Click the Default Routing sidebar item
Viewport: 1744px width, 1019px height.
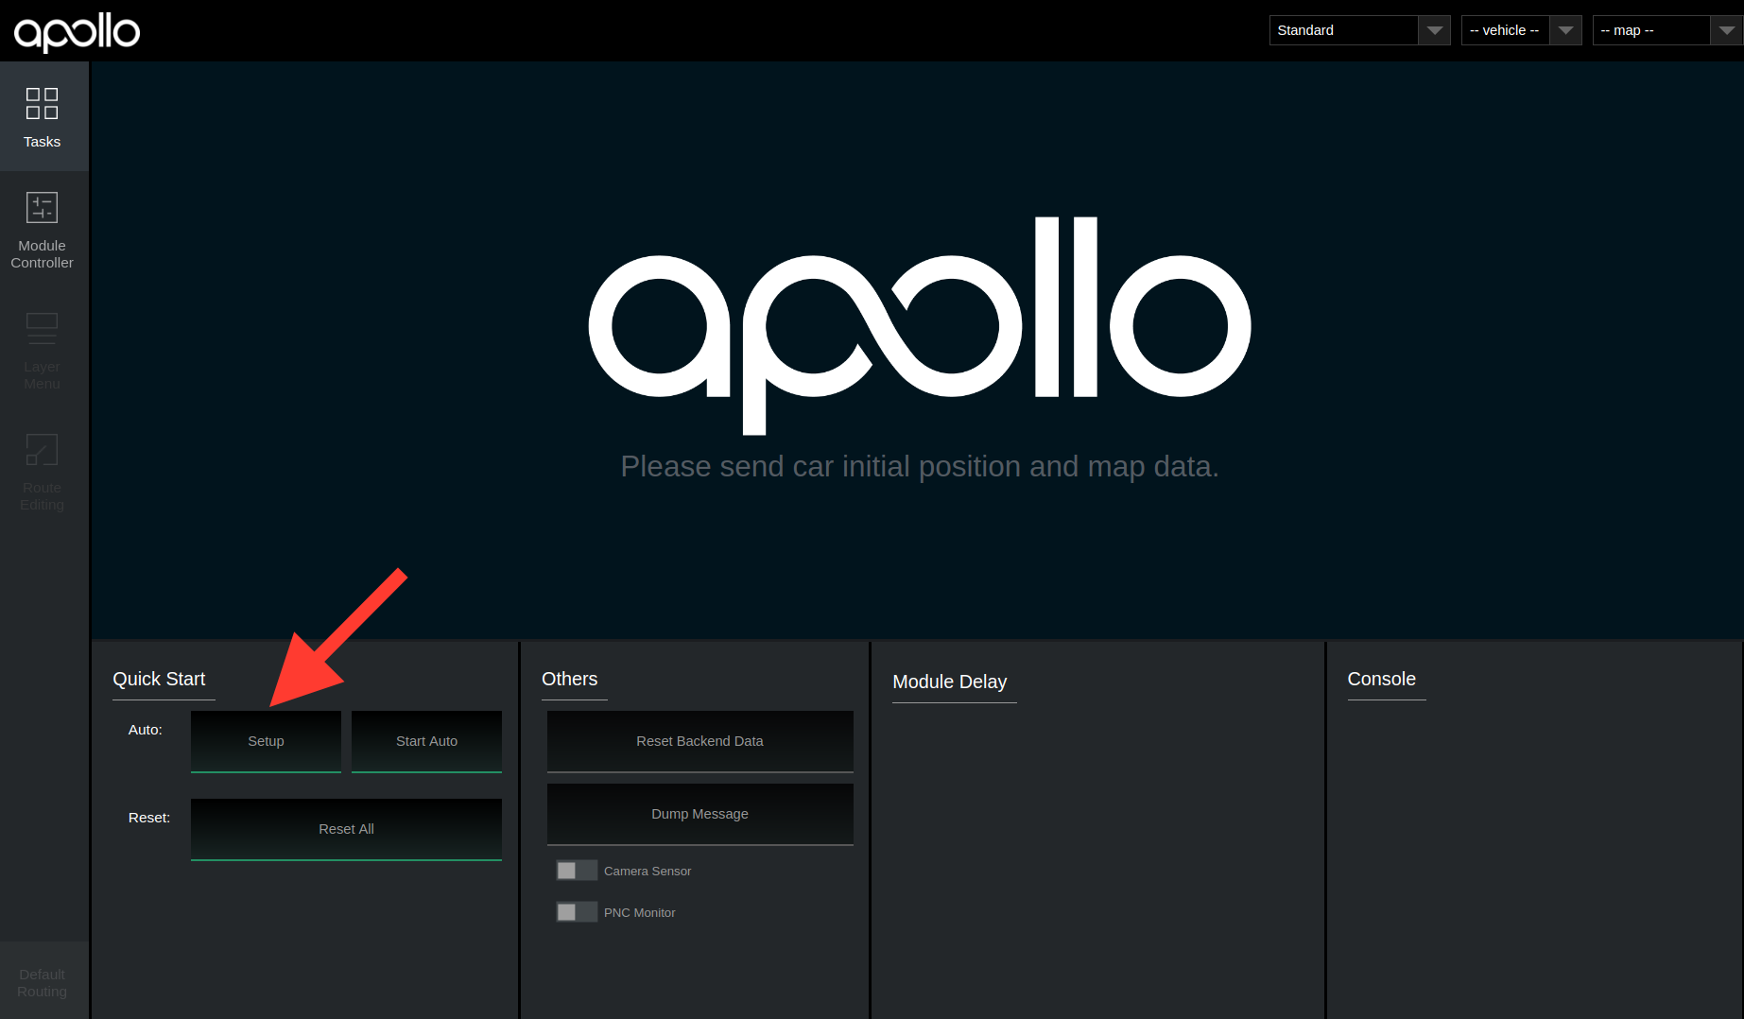point(42,982)
